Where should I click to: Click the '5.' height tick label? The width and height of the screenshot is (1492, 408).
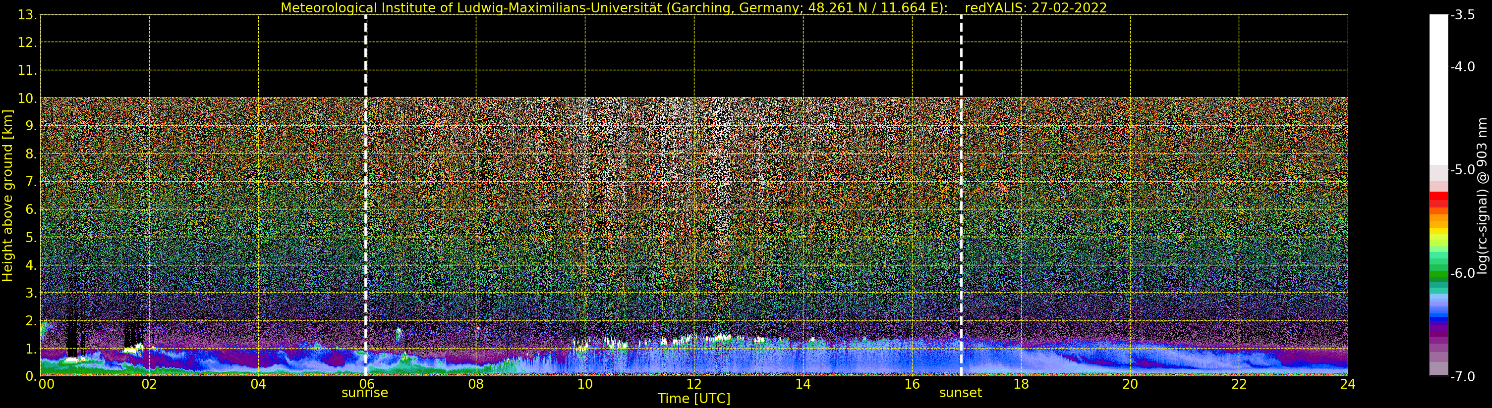31,237
